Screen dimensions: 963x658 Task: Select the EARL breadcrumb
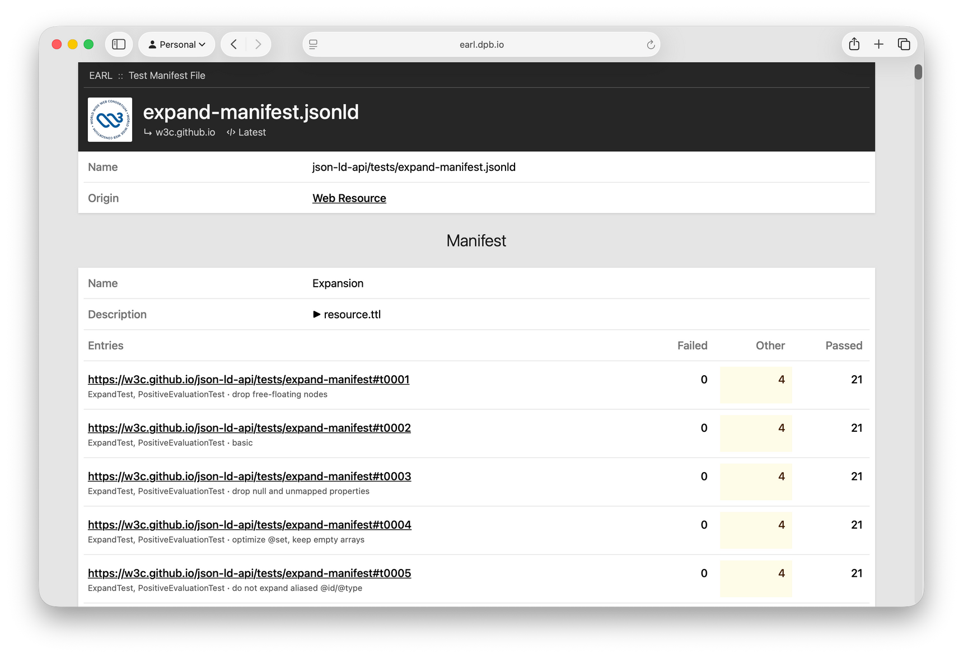[100, 75]
